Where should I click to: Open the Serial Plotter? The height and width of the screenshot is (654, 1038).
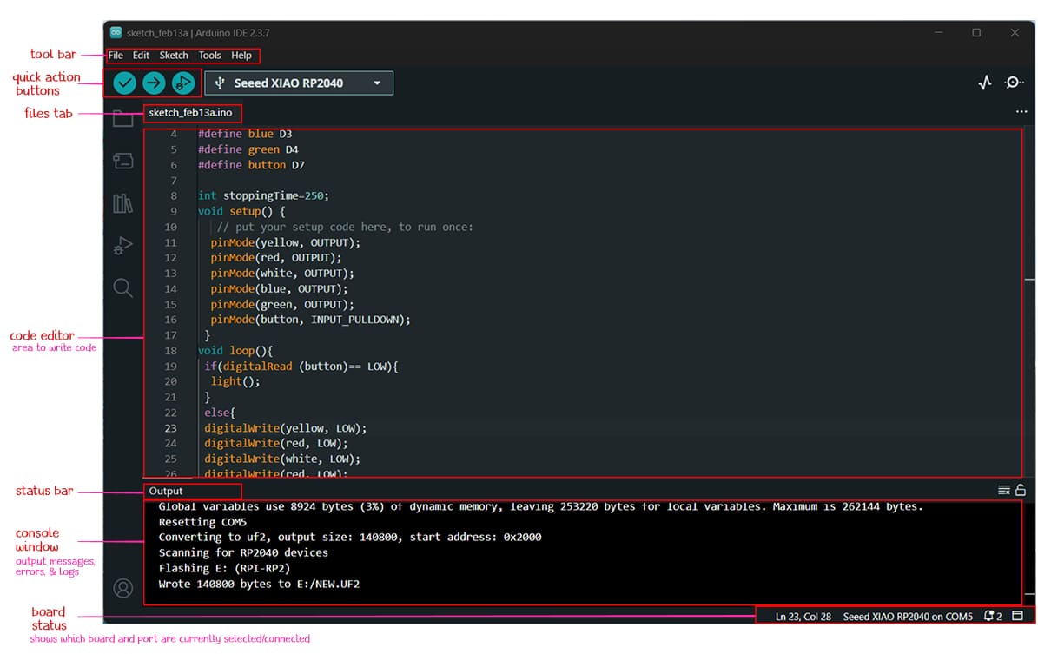985,83
